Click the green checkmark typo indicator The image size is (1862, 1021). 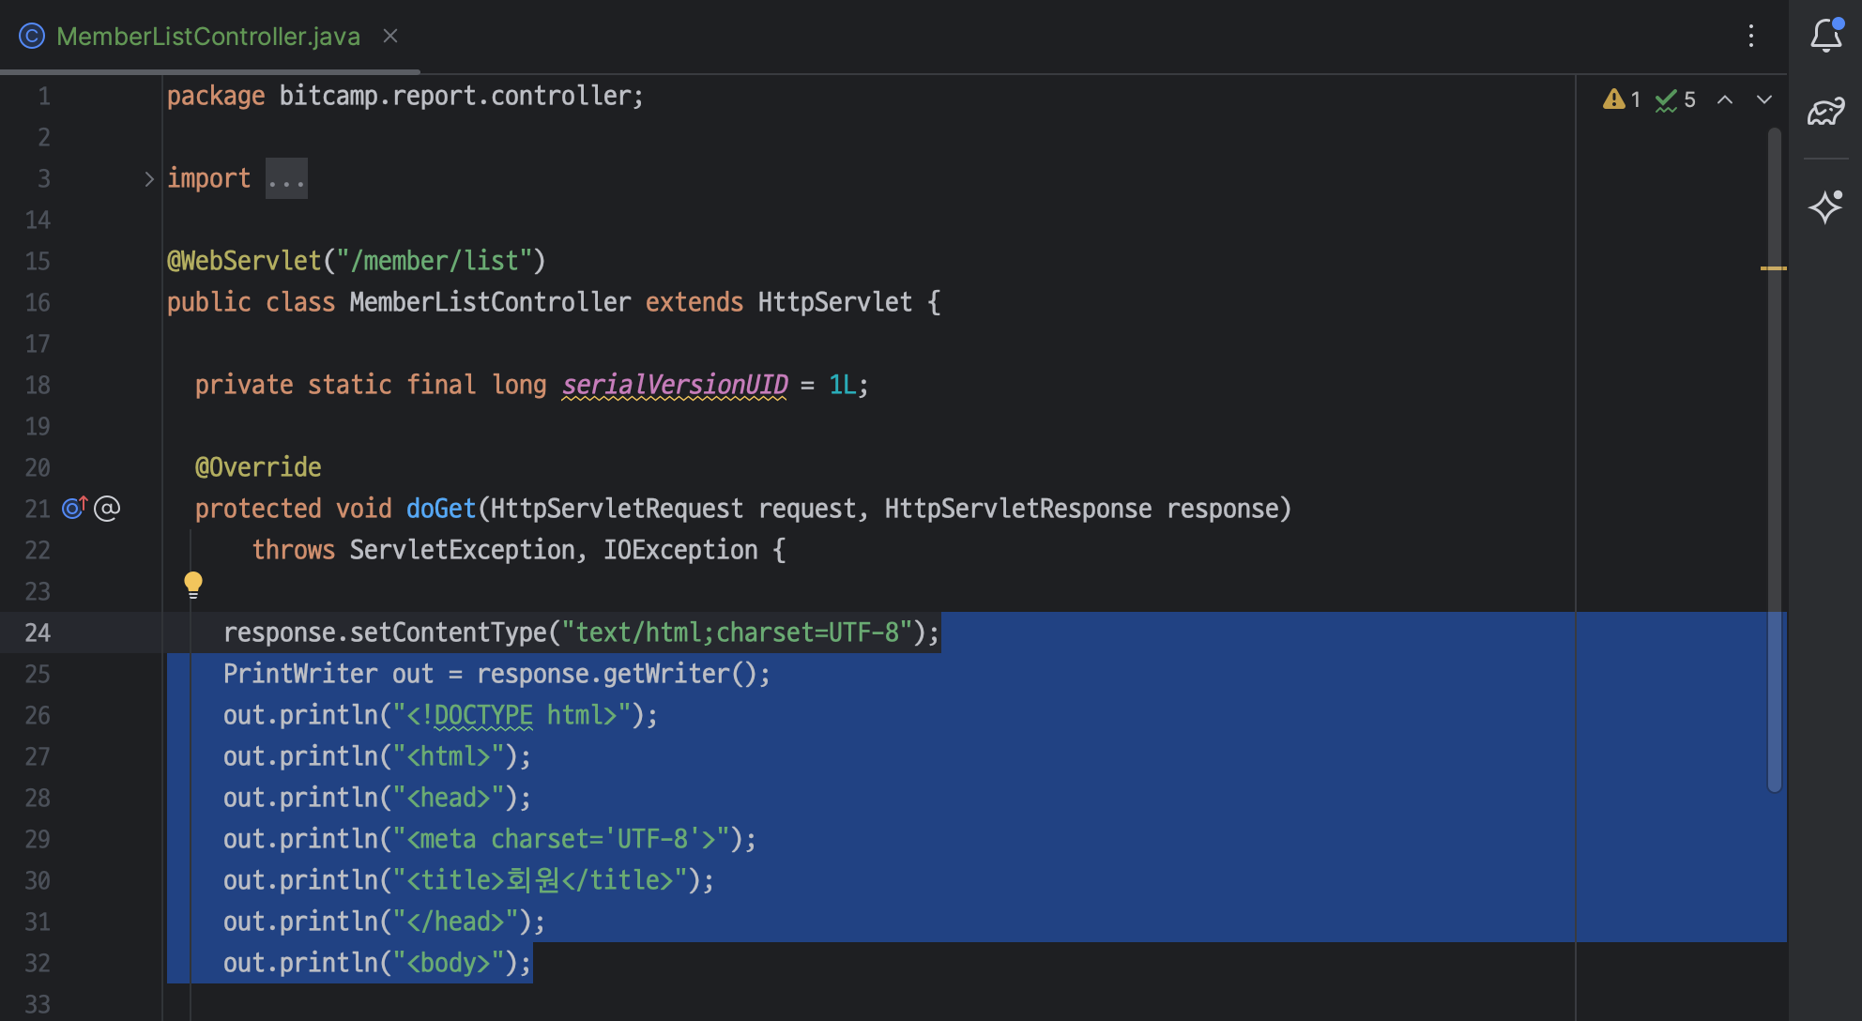coord(1666,99)
